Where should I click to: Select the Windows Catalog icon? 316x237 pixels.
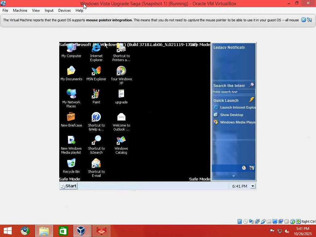click(x=121, y=145)
